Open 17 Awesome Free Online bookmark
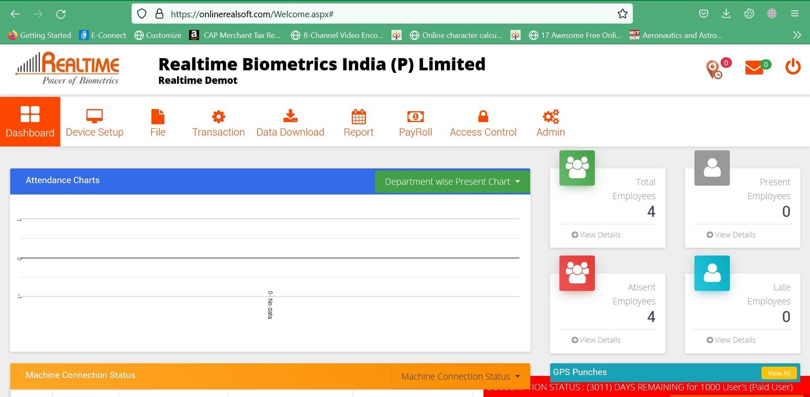 [x=575, y=35]
